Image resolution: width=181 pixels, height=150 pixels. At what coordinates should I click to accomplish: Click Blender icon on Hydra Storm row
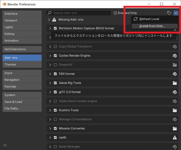(x=175, y=101)
